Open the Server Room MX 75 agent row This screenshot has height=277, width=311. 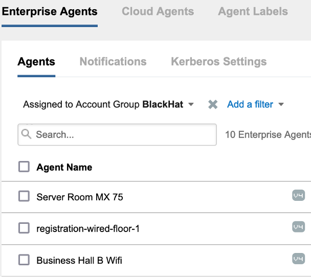(80, 197)
